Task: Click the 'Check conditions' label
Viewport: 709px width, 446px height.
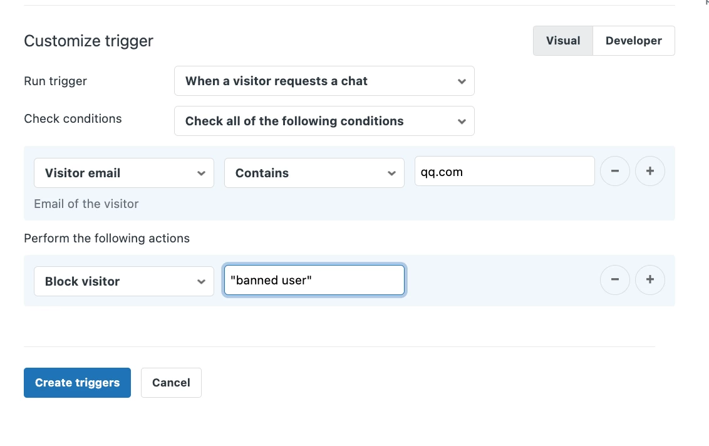Action: click(73, 119)
